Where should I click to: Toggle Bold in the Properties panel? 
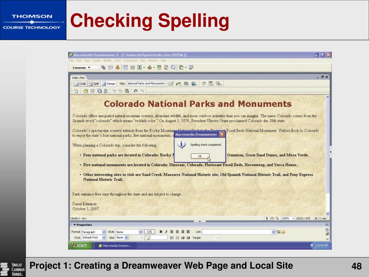pyautogui.click(x=161, y=232)
